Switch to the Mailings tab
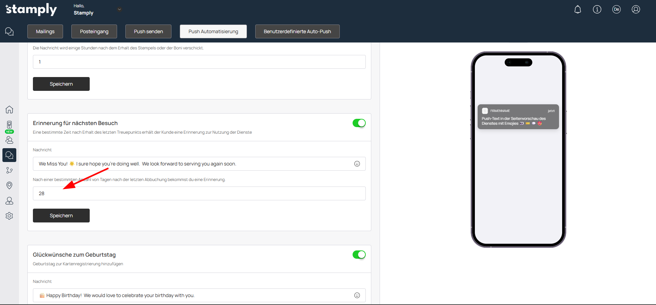Screen dimensions: 656x305 pos(45,31)
